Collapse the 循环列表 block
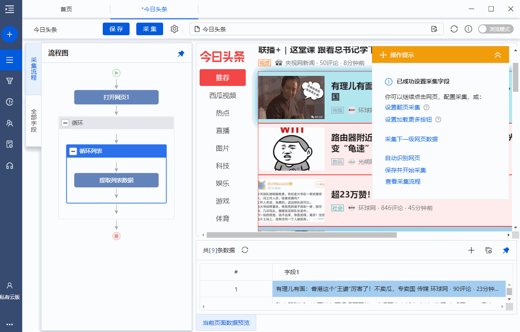The width and height of the screenshot is (520, 332). [73, 151]
